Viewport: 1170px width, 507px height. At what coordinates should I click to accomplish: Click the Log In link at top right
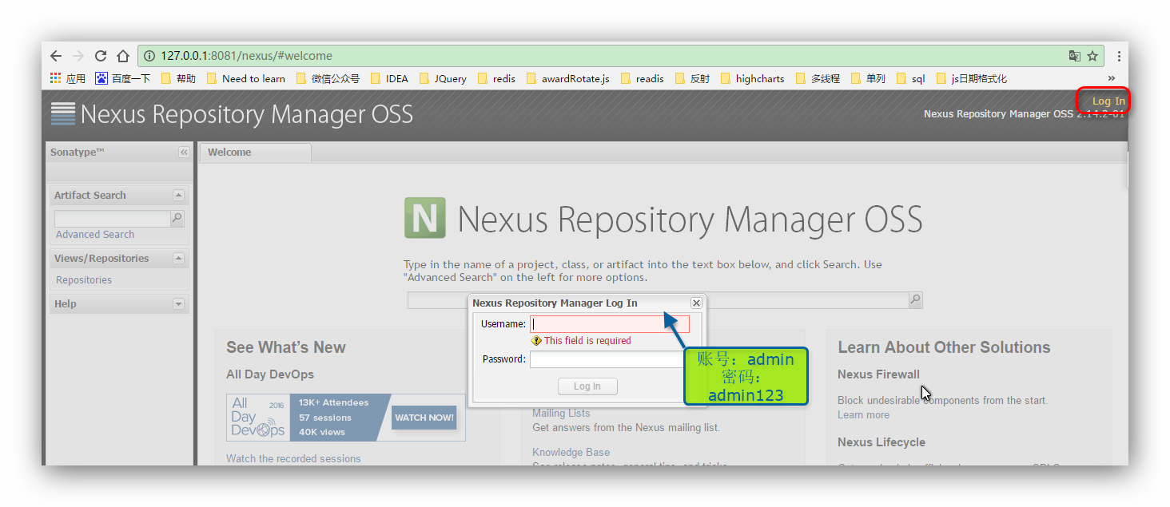1108,101
